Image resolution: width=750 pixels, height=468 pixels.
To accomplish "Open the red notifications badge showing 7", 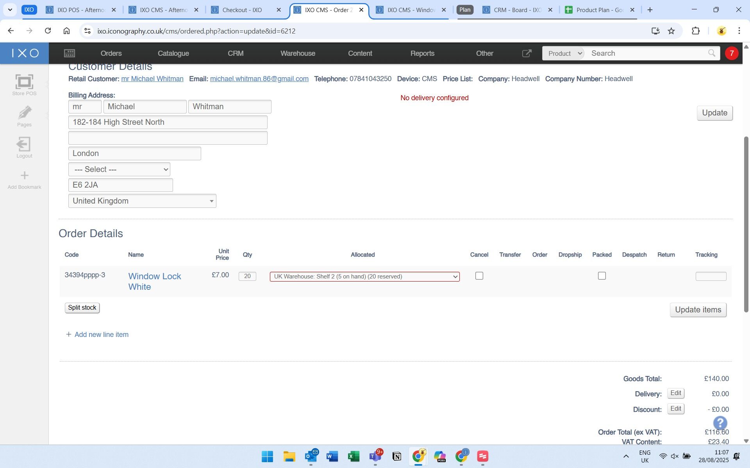I will point(731,53).
